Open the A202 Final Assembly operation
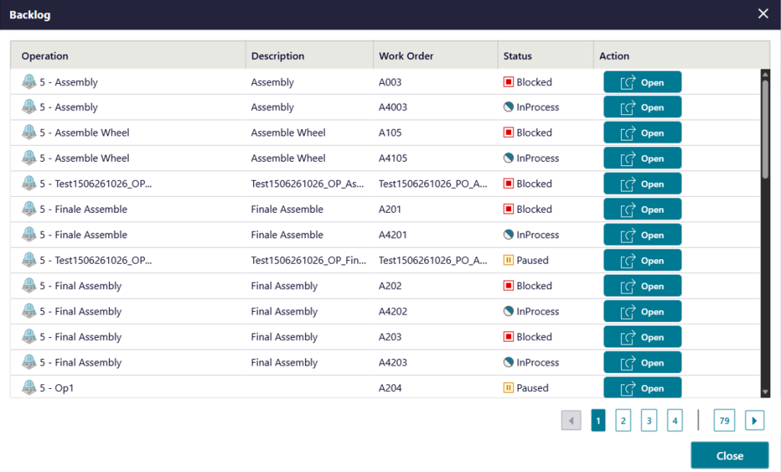The height and width of the screenshot is (472, 781). click(642, 286)
